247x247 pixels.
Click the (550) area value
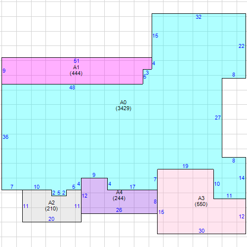[x=201, y=204]
